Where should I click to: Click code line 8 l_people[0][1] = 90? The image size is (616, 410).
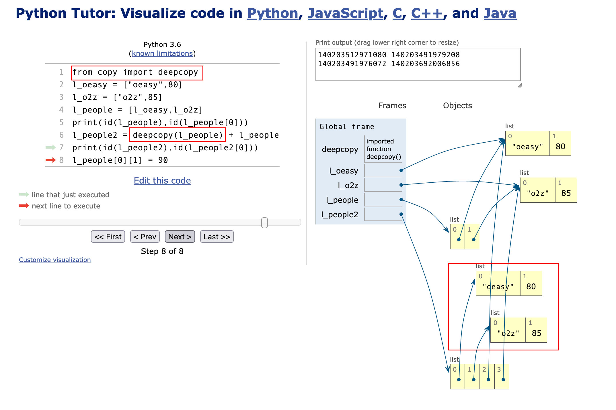pos(120,160)
